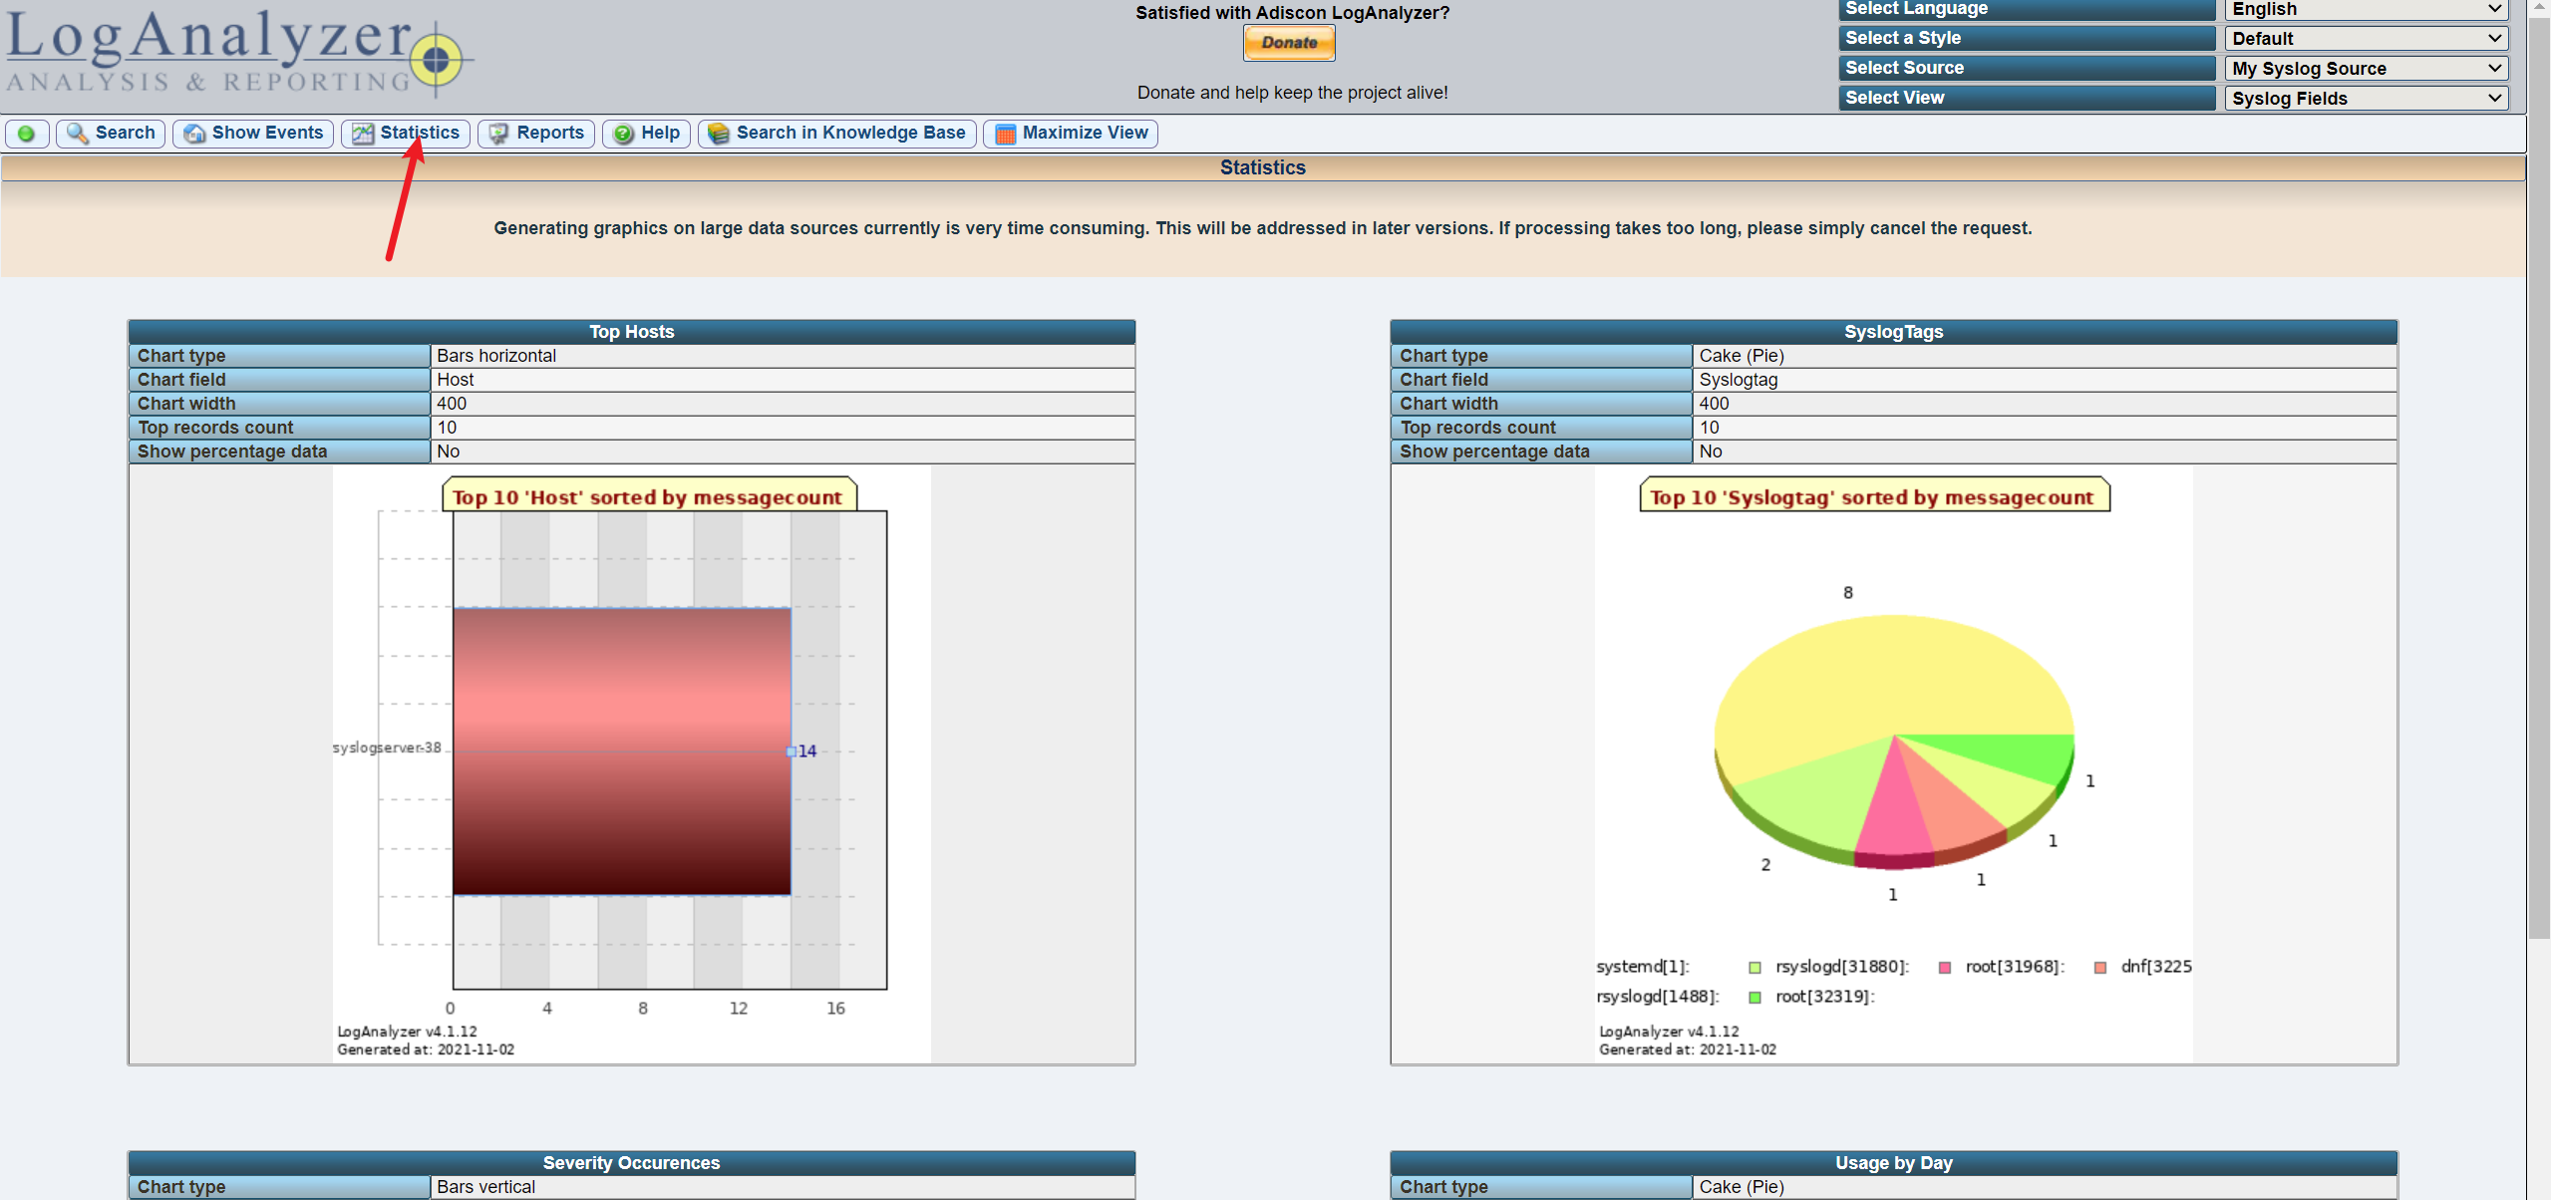Click the Help question mark icon
Screen dimensions: 2551x1200
[624, 134]
